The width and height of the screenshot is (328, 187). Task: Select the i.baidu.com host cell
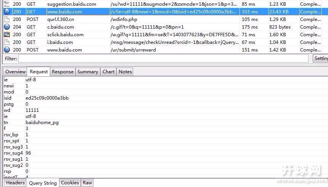click(x=60, y=42)
